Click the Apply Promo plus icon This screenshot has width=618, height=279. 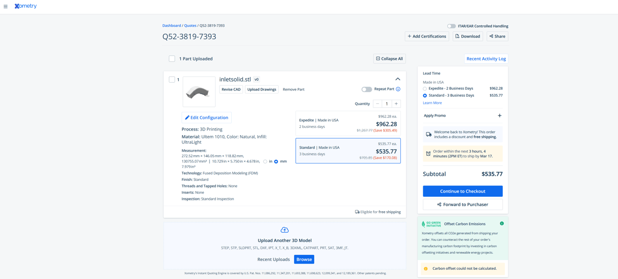click(x=500, y=116)
